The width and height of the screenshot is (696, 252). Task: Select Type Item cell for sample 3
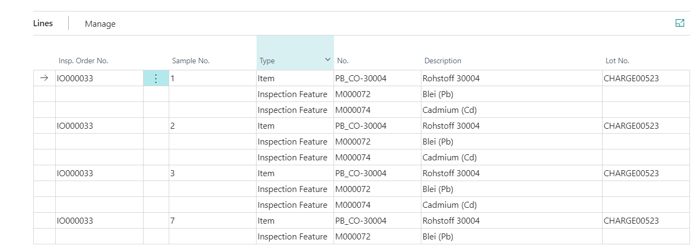295,173
